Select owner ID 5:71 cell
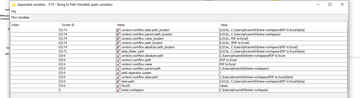 click(x=88, y=51)
